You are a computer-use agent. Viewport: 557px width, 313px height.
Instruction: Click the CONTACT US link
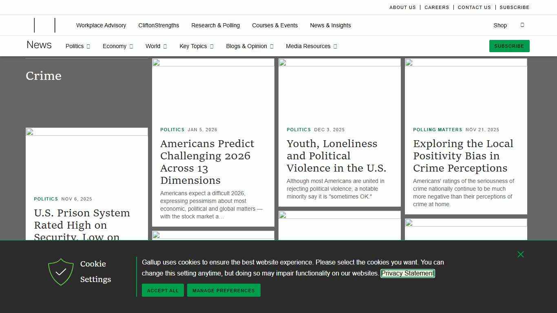(x=474, y=7)
